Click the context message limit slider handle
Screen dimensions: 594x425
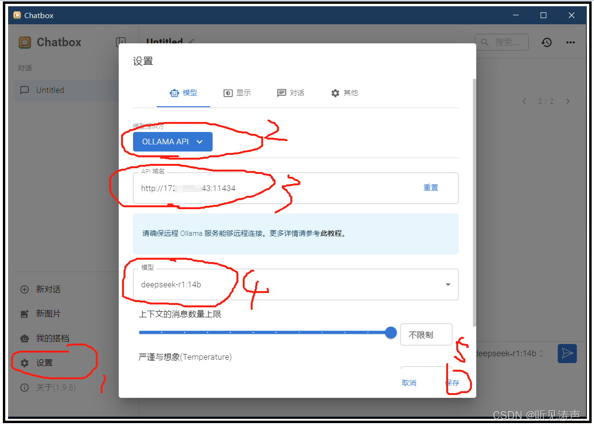391,333
